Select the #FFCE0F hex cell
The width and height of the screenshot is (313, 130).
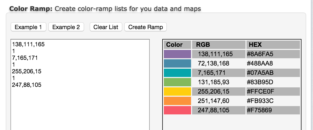pyautogui.click(x=273, y=91)
